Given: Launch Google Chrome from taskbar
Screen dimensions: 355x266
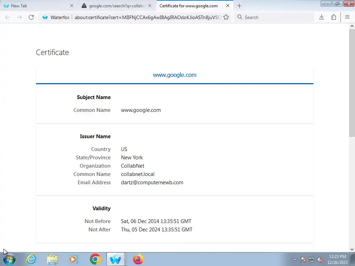Looking at the screenshot, I should coord(95,259).
